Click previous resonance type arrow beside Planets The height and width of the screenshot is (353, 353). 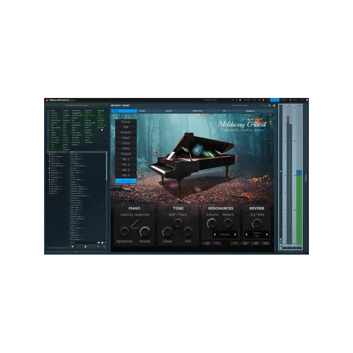click(x=215, y=235)
